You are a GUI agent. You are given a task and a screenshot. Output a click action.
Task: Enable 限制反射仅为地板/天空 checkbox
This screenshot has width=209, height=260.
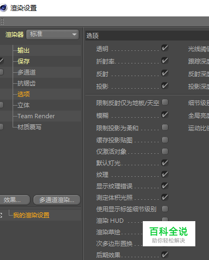165,102
